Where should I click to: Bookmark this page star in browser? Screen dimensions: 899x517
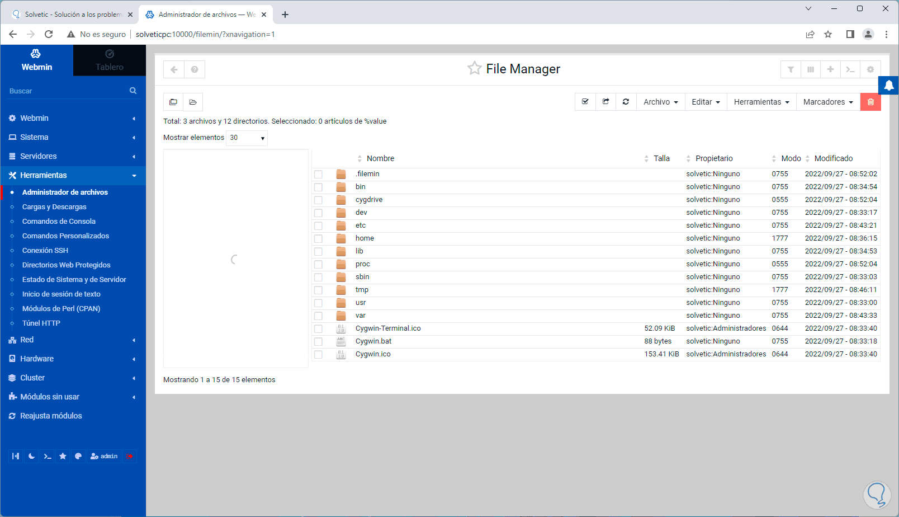point(828,34)
